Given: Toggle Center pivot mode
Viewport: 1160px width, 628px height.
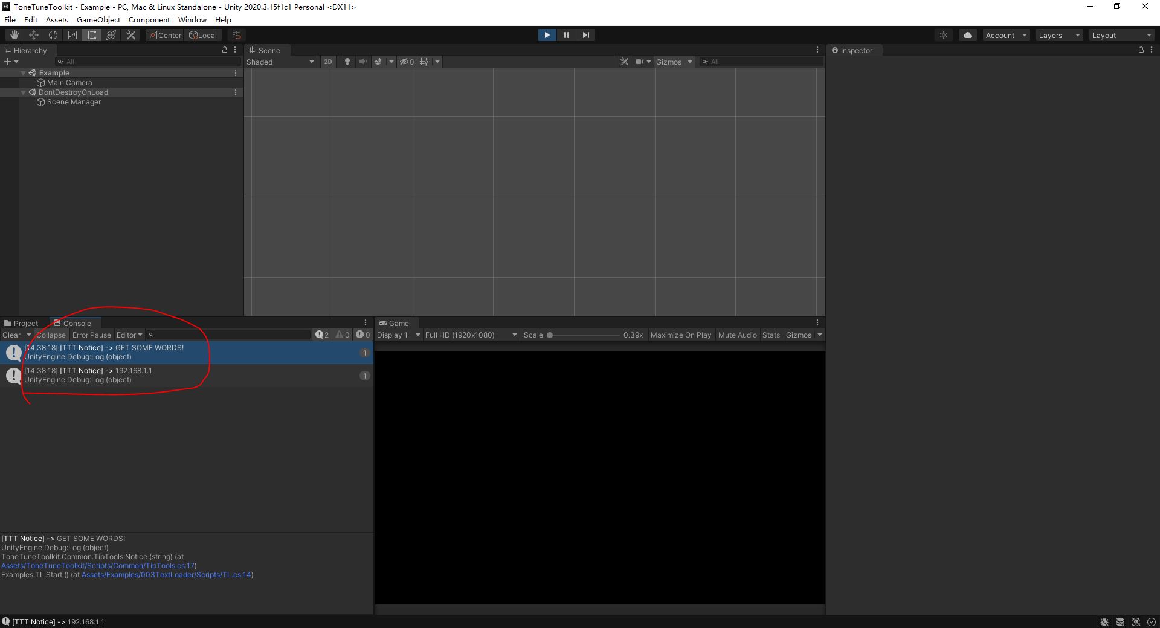Looking at the screenshot, I should point(165,35).
